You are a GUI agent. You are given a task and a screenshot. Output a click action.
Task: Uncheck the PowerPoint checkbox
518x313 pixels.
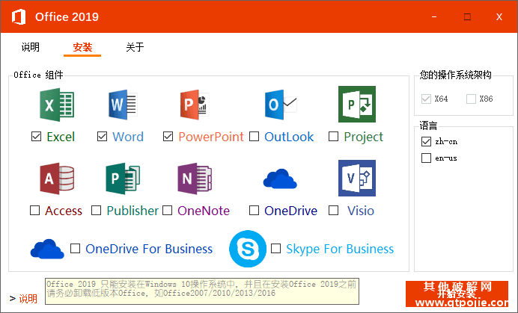point(168,136)
